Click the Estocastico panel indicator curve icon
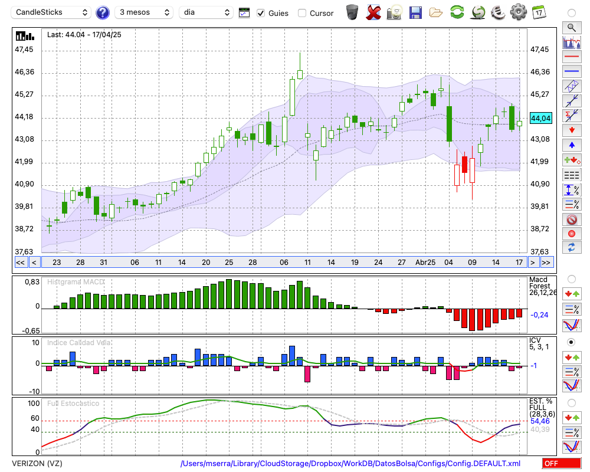This screenshot has height=472, width=590. [x=572, y=447]
